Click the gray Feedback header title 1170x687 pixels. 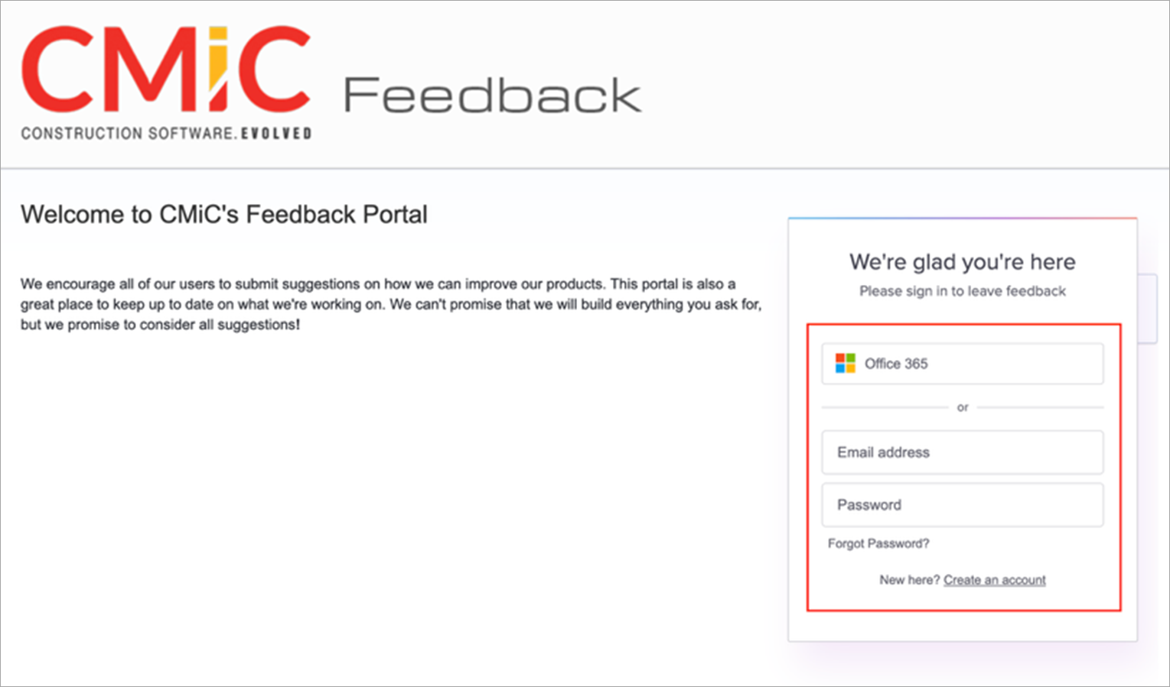pos(492,96)
